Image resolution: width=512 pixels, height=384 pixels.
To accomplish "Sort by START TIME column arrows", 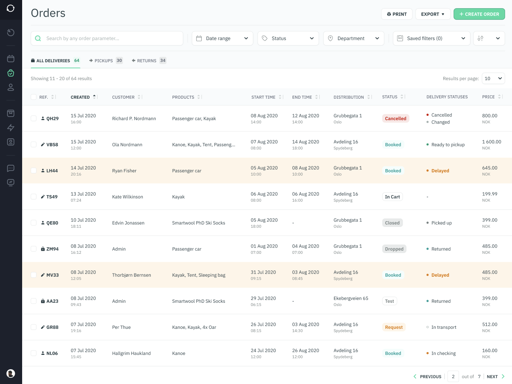I will point(280,97).
